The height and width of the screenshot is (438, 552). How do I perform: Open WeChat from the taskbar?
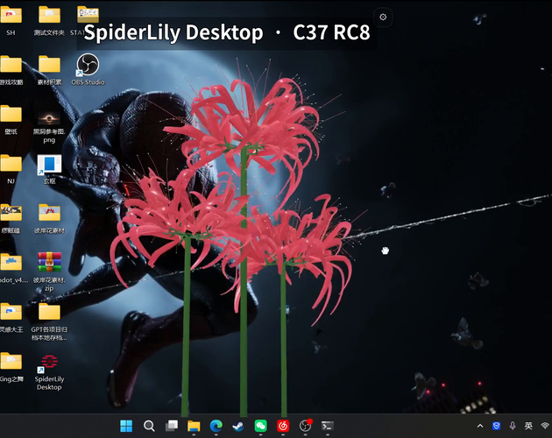point(260,426)
